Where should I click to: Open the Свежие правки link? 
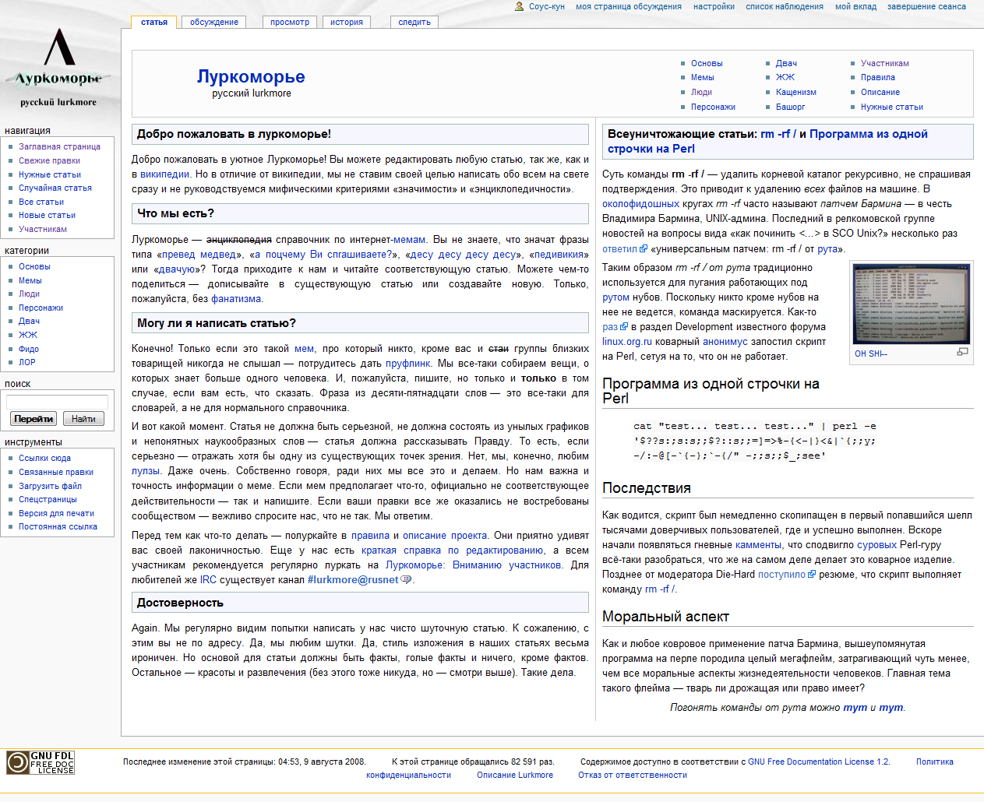pos(50,160)
